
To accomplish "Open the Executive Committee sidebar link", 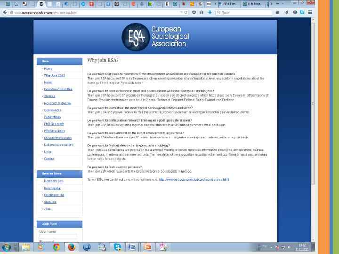I will [58, 89].
